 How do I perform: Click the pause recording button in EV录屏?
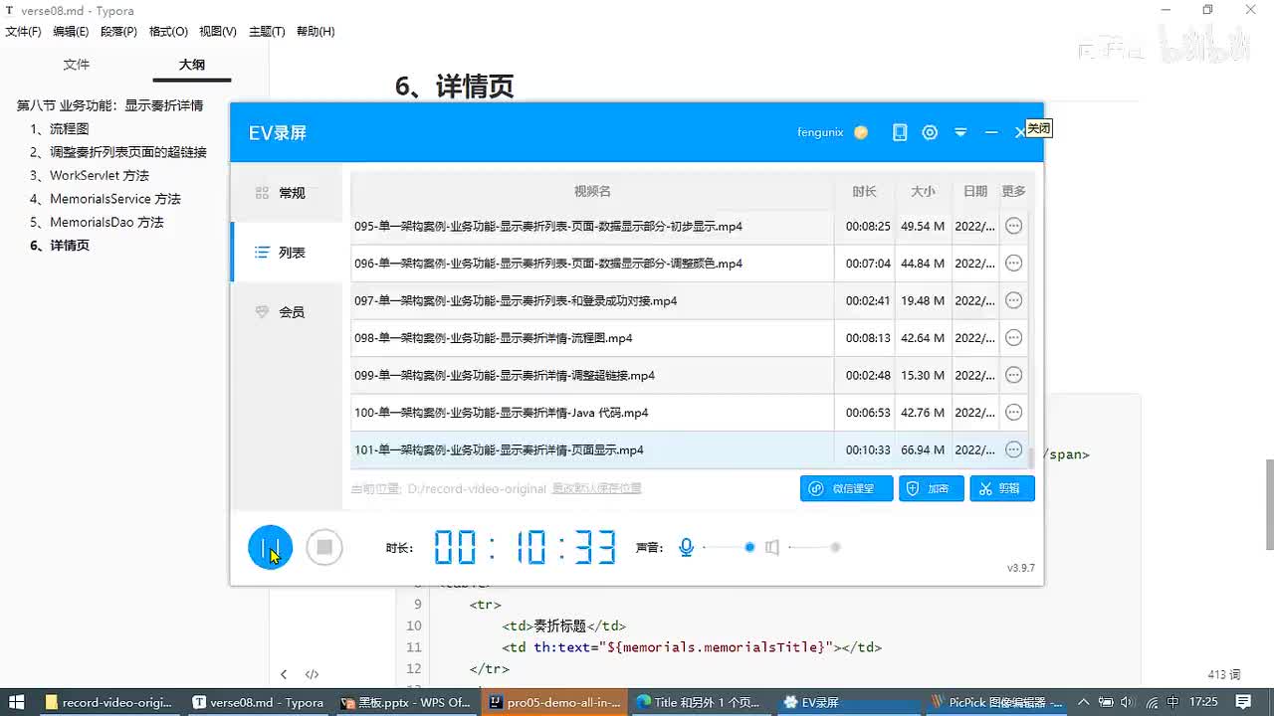coord(270,547)
